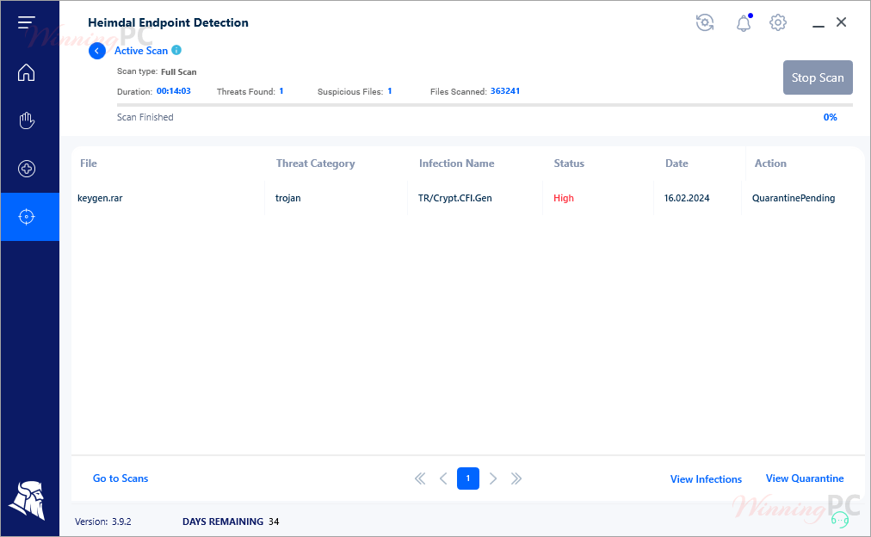
Task: Click the Heimdal viking logo
Action: (27, 500)
